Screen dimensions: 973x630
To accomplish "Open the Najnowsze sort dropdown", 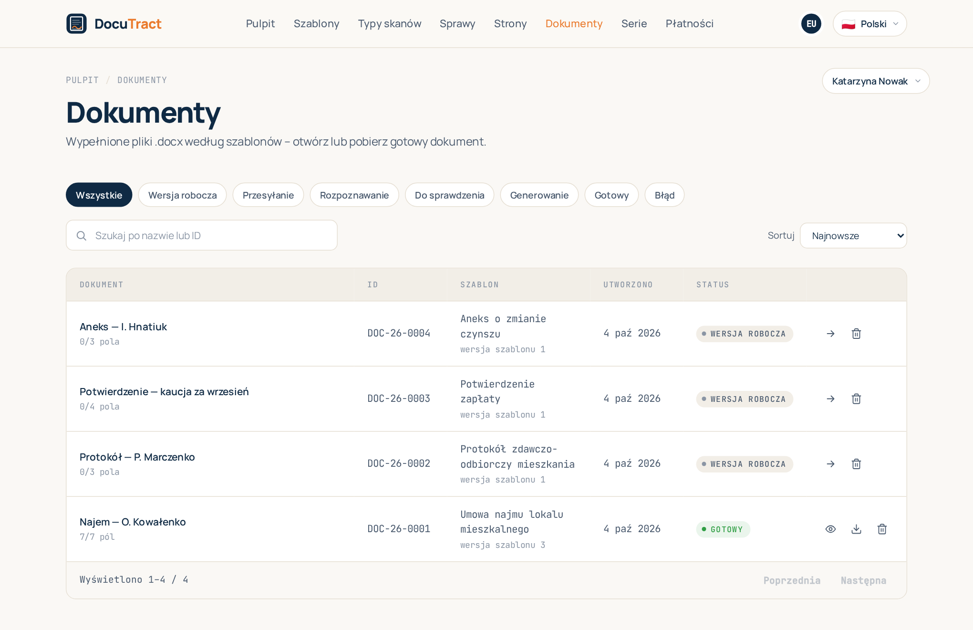I will tap(853, 236).
